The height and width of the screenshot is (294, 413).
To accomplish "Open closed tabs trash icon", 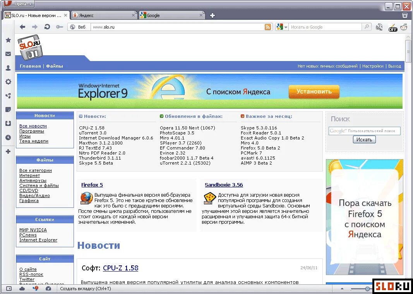I will 405,15.
